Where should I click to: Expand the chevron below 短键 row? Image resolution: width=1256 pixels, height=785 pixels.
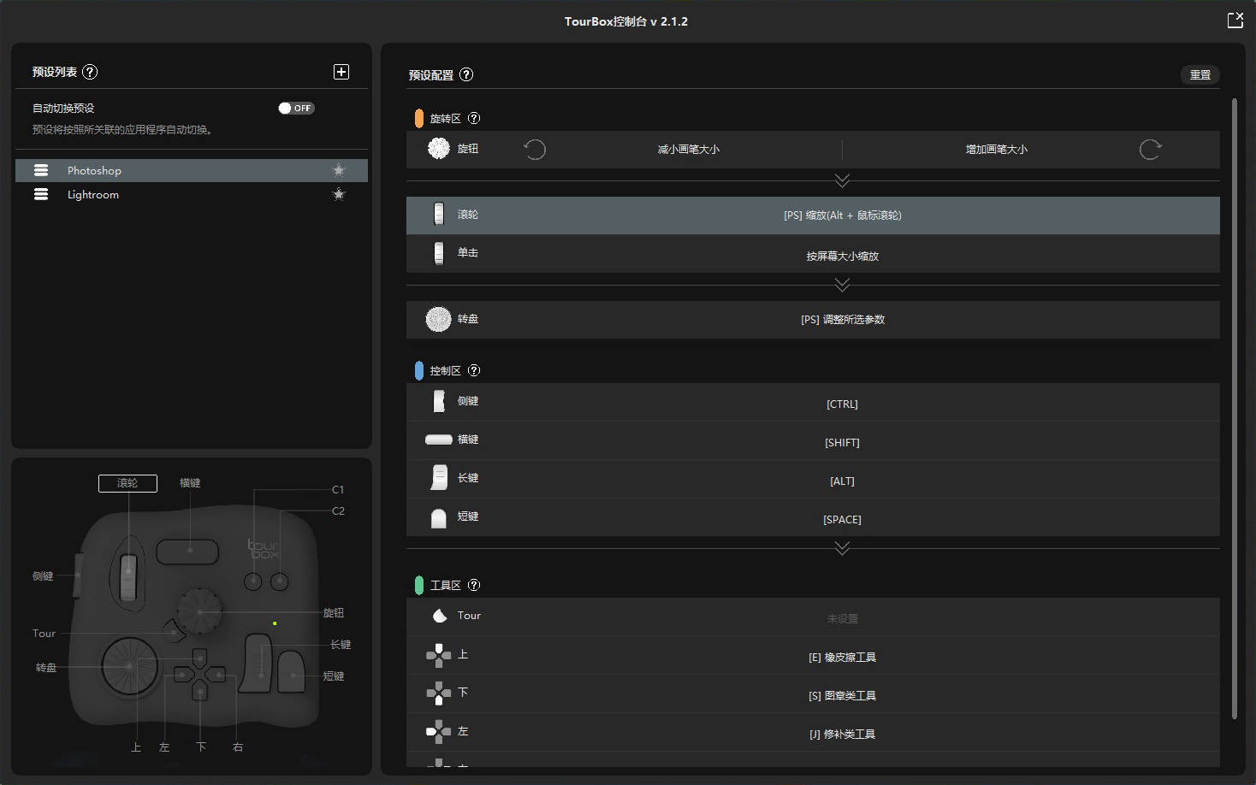tap(842, 548)
